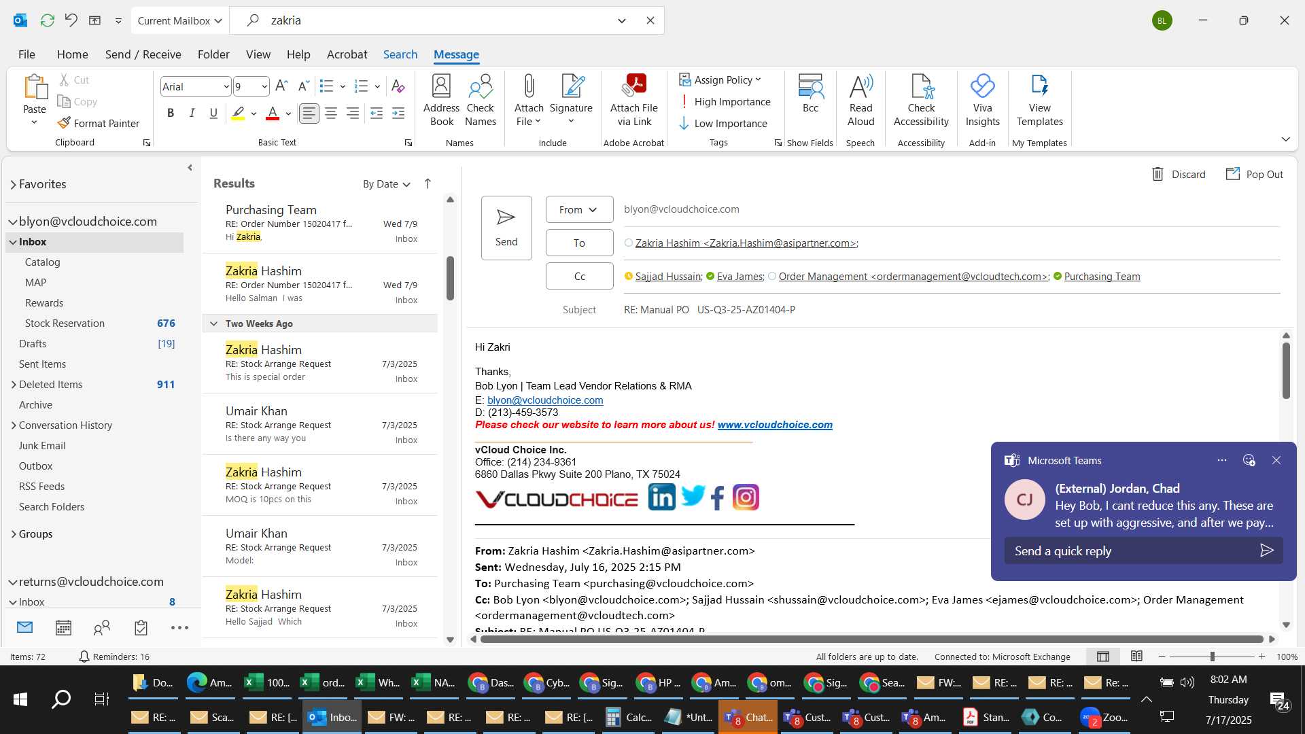Increase font size with grow icon
This screenshot has width=1305, height=734.
[281, 86]
